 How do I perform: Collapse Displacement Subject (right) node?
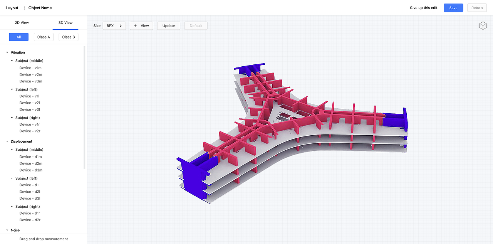click(12, 207)
